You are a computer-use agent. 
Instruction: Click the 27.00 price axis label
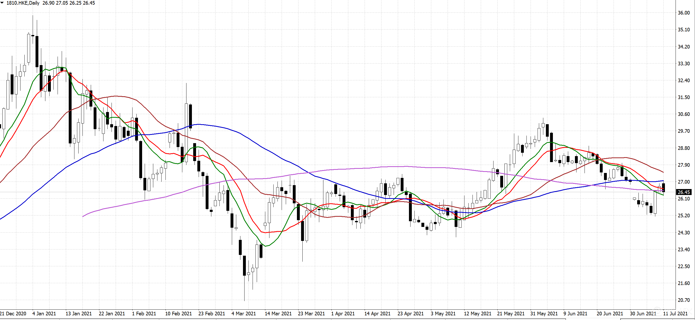point(684,182)
